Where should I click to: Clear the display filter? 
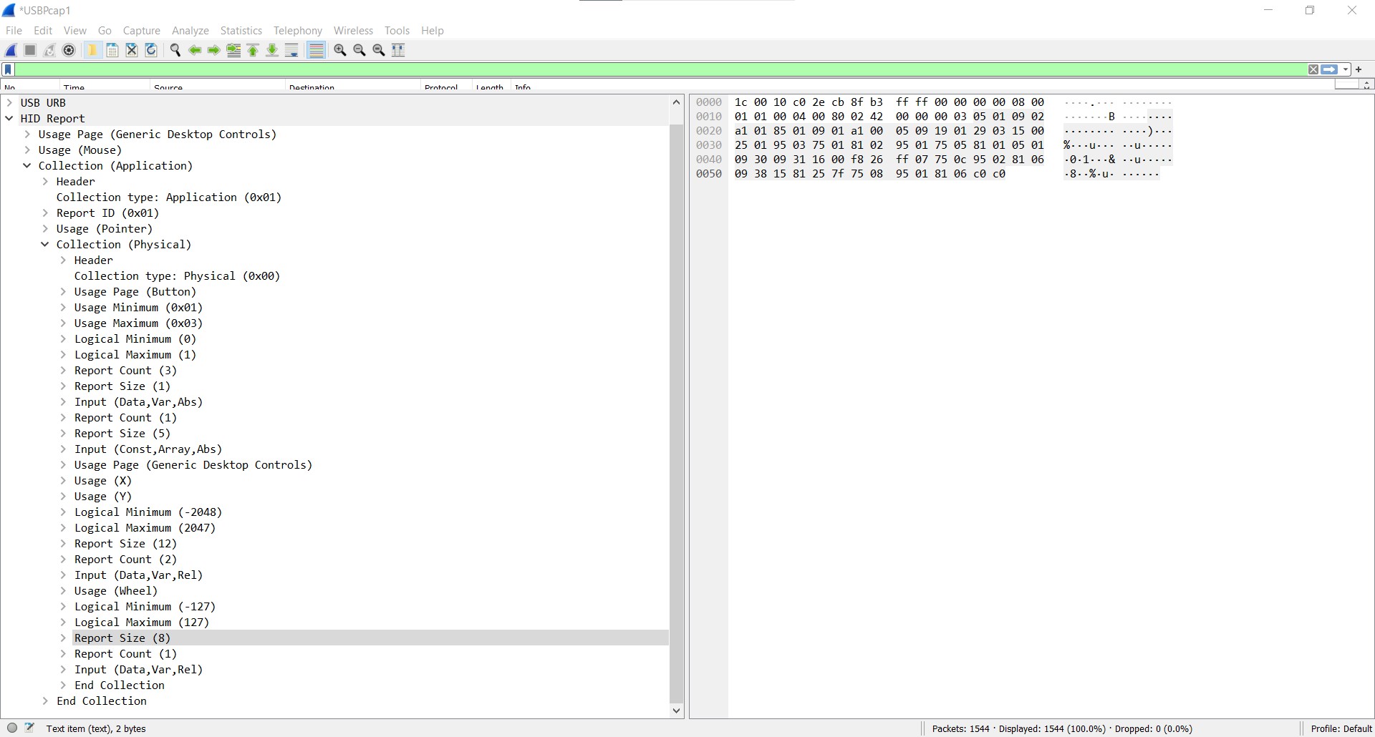tap(1313, 69)
